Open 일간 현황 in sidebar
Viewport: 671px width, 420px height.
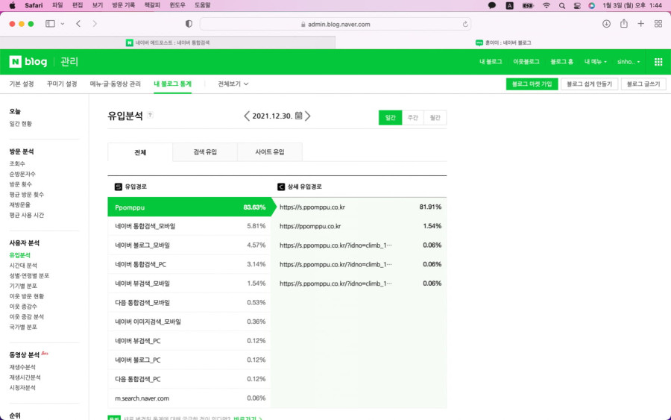pos(21,124)
